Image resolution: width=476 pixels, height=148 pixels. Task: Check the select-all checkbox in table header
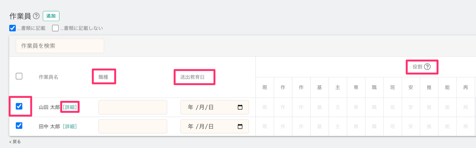19,76
